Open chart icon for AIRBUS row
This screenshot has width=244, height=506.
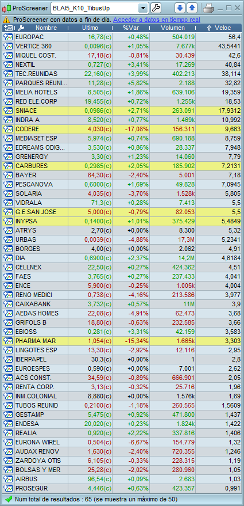(x=7, y=479)
